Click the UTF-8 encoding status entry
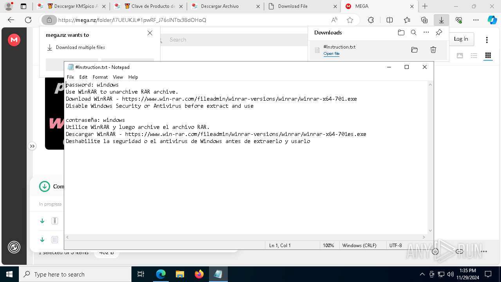Screen dimensions: 501x282 pyautogui.click(x=396, y=245)
